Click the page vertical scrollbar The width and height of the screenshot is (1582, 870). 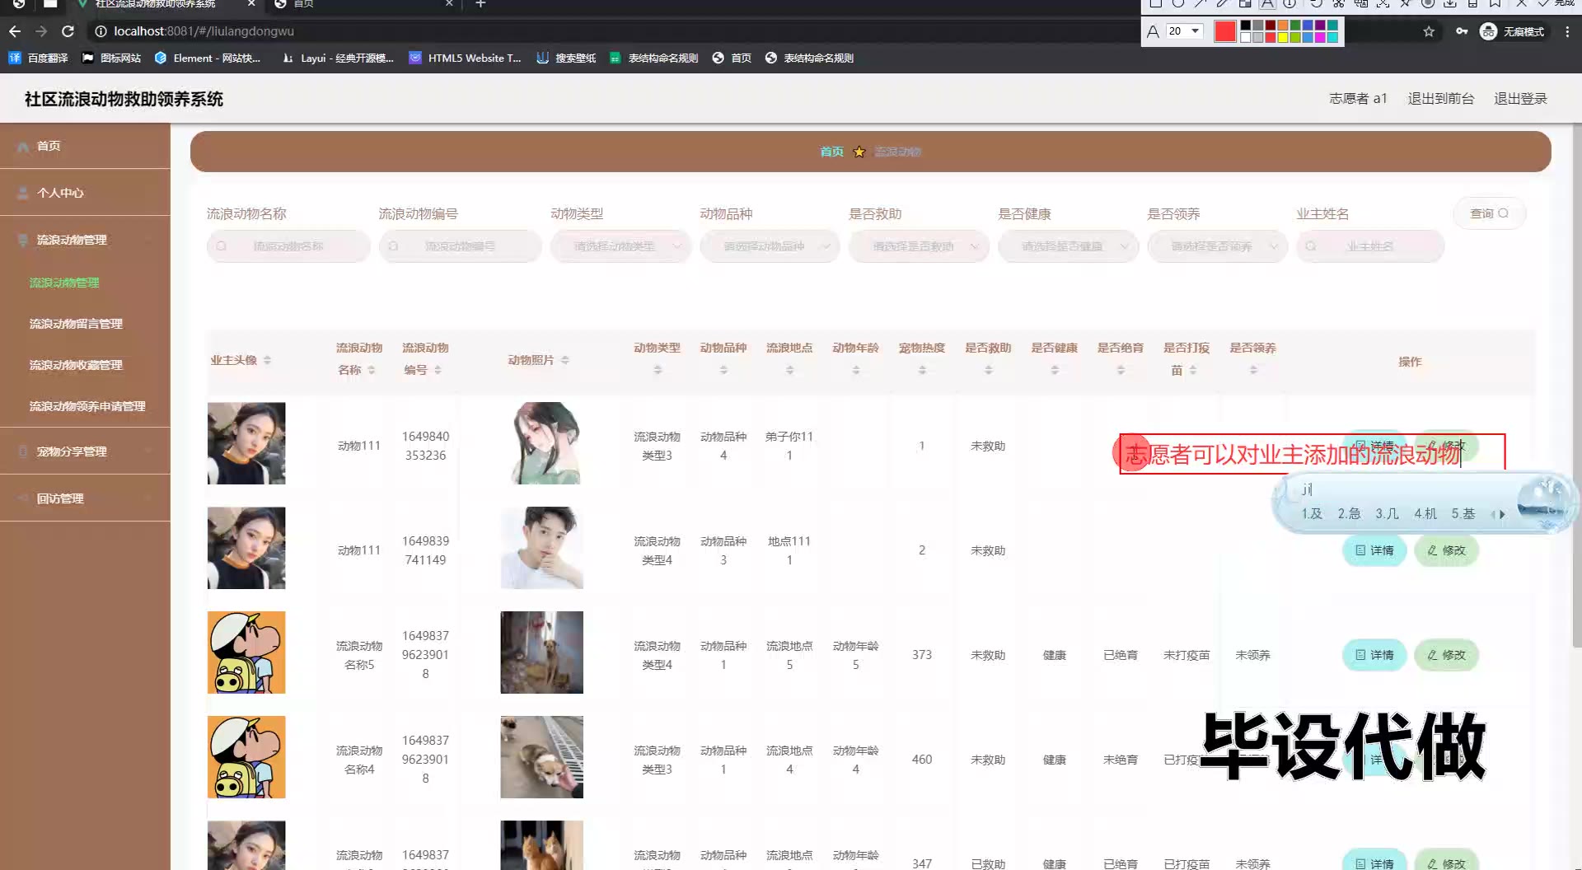click(1576, 387)
